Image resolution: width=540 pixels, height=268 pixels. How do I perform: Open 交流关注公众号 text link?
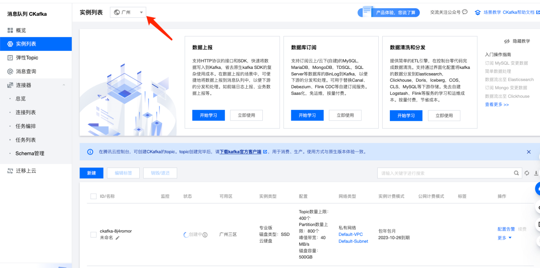point(445,12)
